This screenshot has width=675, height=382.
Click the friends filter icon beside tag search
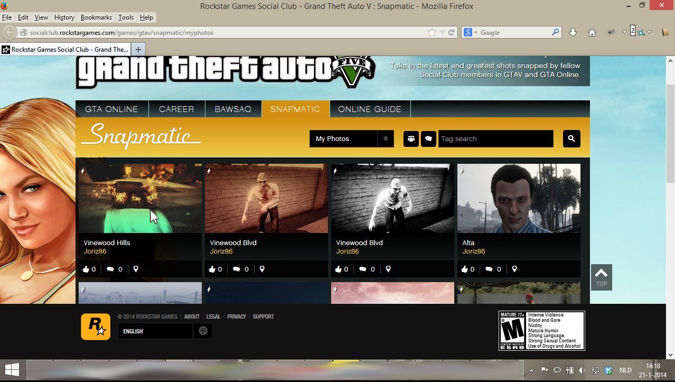(411, 138)
